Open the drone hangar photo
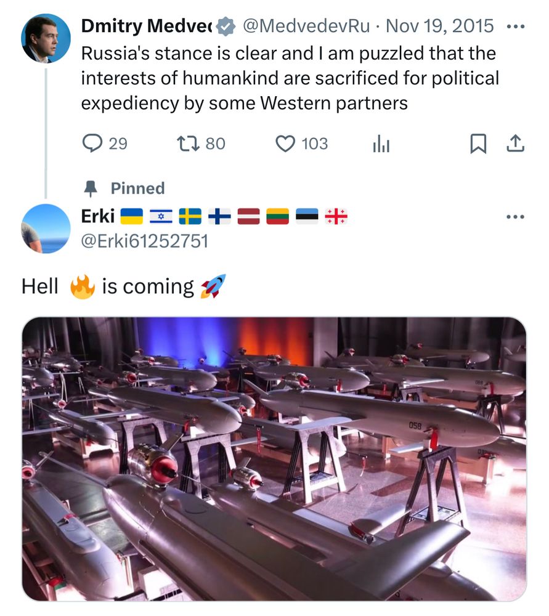 point(274,459)
